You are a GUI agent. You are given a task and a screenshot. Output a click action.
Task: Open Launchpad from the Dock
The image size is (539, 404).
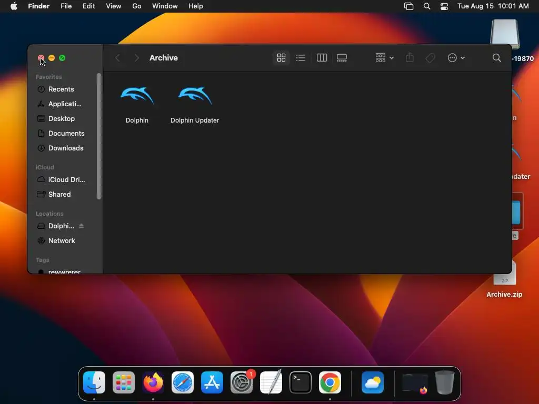[x=124, y=382]
